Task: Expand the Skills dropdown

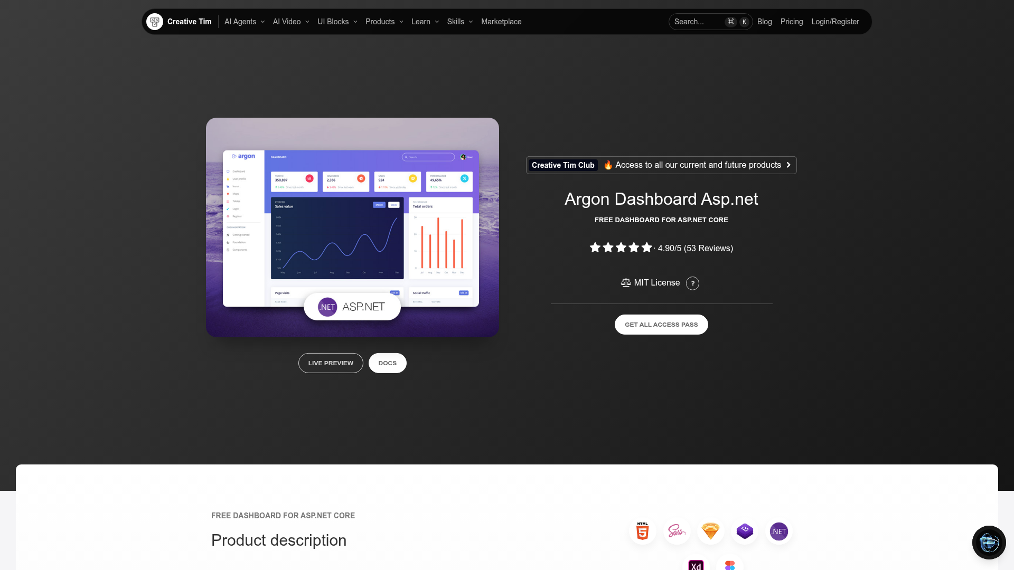Action: (460, 22)
